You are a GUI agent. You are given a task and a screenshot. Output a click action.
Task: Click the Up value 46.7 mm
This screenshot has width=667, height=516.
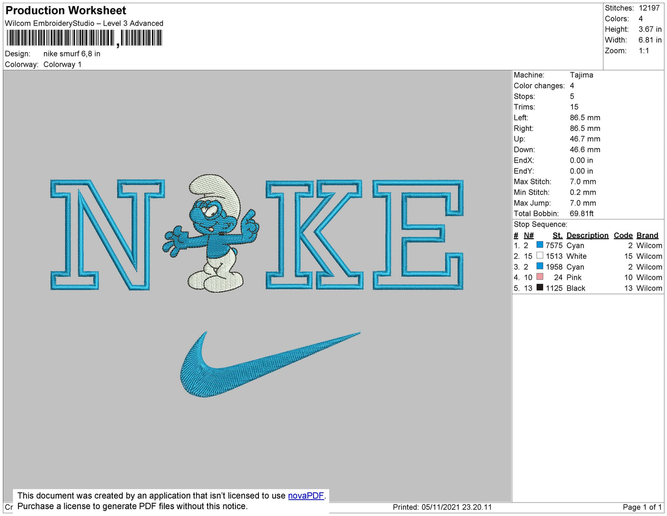tap(585, 140)
